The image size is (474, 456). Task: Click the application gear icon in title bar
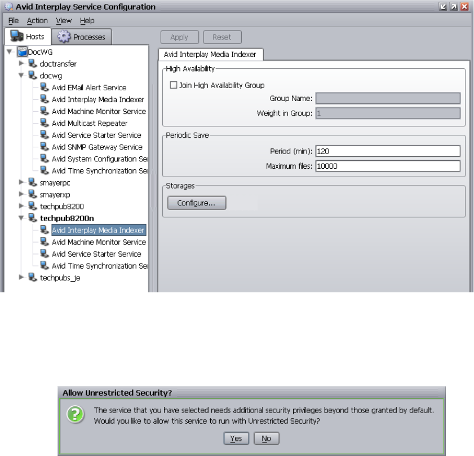click(9, 6)
